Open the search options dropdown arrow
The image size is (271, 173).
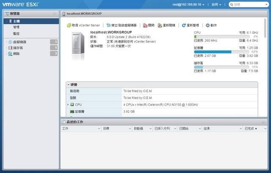pos(266,5)
